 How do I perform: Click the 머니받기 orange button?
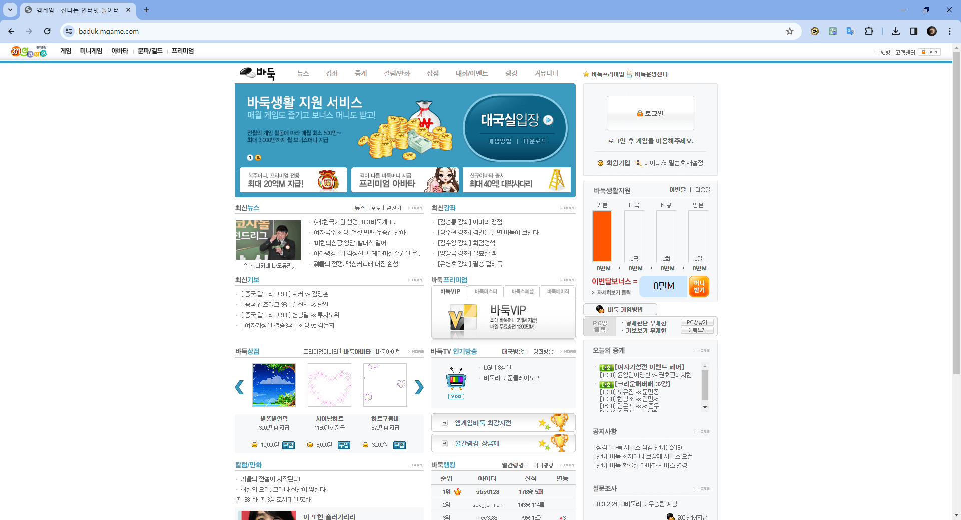[699, 287]
